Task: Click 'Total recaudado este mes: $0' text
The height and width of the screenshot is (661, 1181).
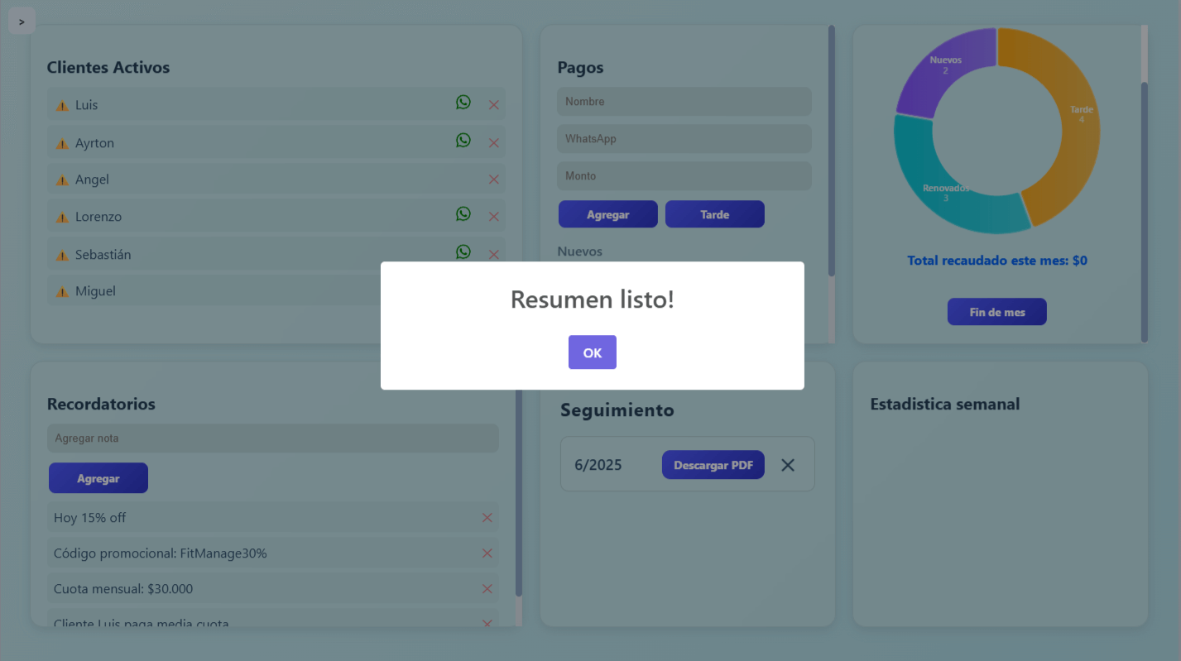Action: coord(997,261)
